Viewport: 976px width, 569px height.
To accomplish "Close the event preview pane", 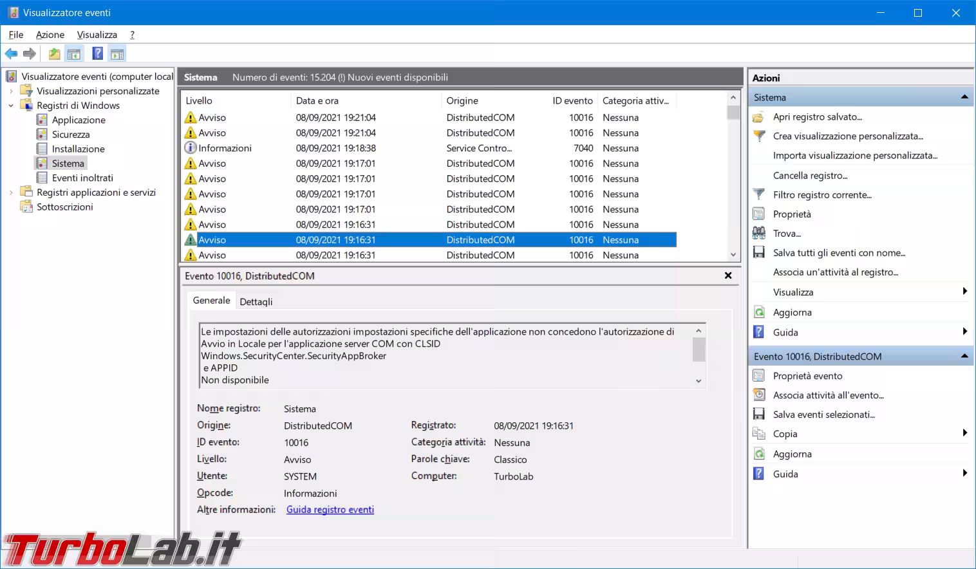I will click(728, 275).
